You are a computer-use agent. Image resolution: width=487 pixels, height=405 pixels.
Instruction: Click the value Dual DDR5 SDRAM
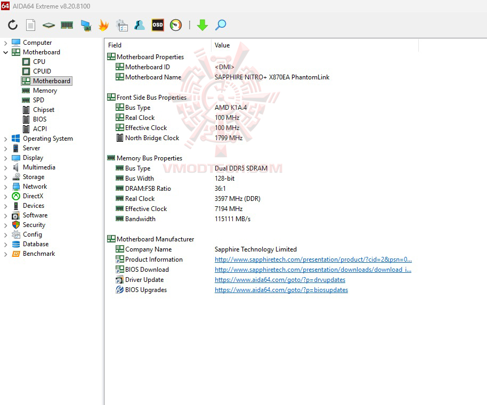241,168
